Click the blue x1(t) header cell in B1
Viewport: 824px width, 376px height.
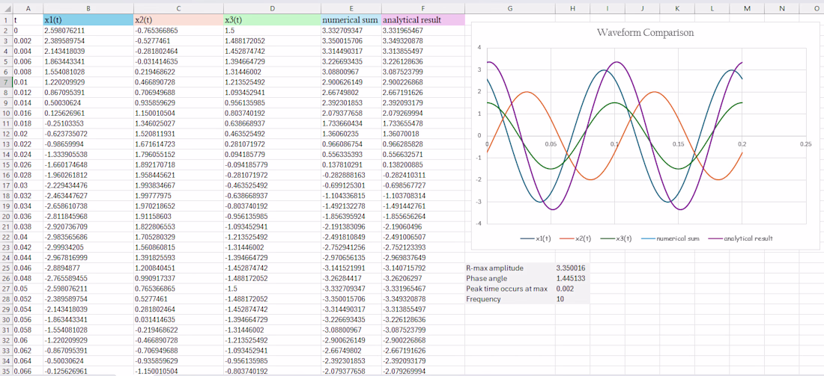88,20
